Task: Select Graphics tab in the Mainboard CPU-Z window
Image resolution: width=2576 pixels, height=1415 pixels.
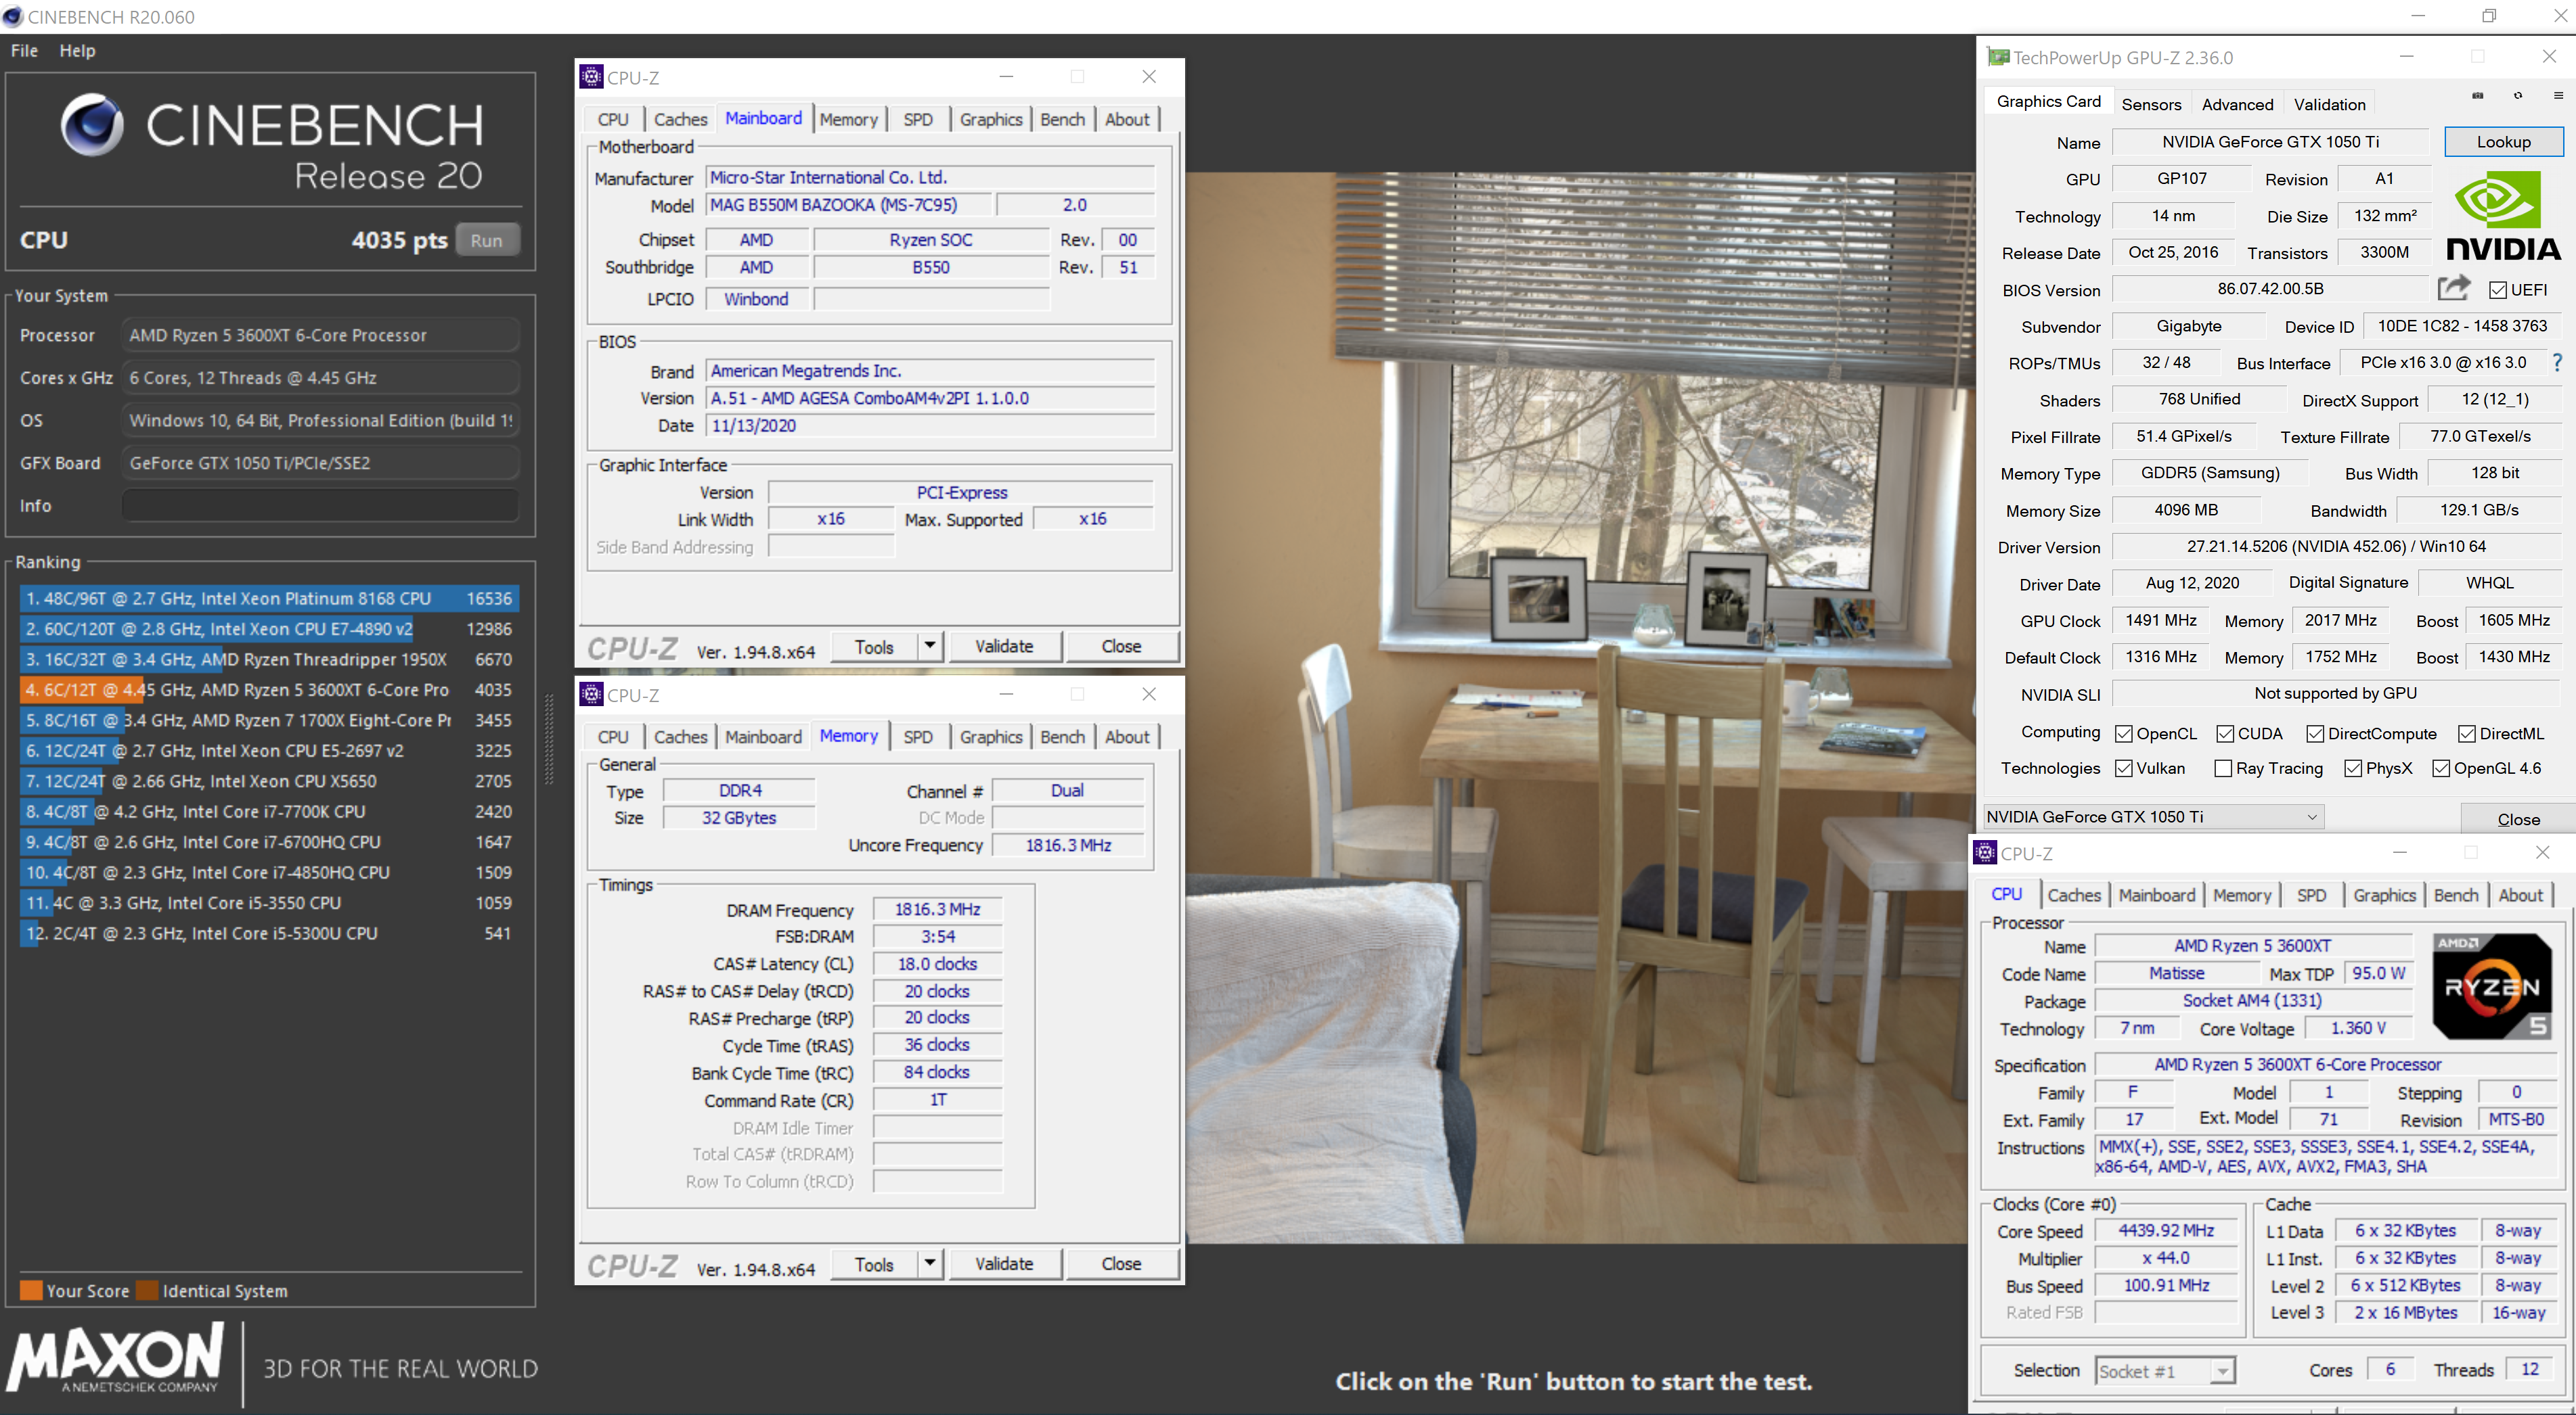Action: point(991,119)
